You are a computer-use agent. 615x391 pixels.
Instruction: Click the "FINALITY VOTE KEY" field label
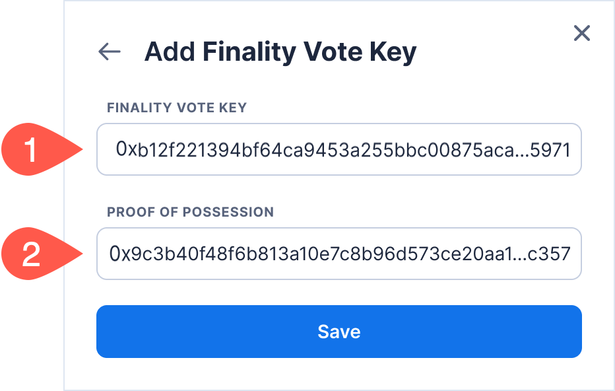pos(177,108)
